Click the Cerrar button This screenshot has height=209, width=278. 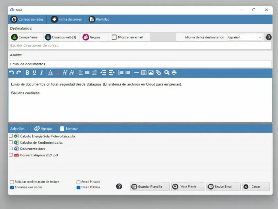click(x=256, y=187)
